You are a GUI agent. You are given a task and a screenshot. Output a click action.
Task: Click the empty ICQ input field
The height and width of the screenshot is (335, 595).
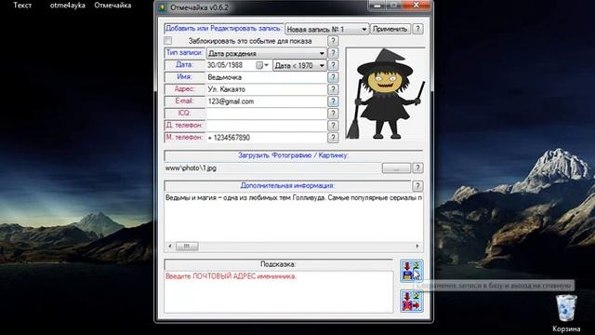[x=267, y=114]
